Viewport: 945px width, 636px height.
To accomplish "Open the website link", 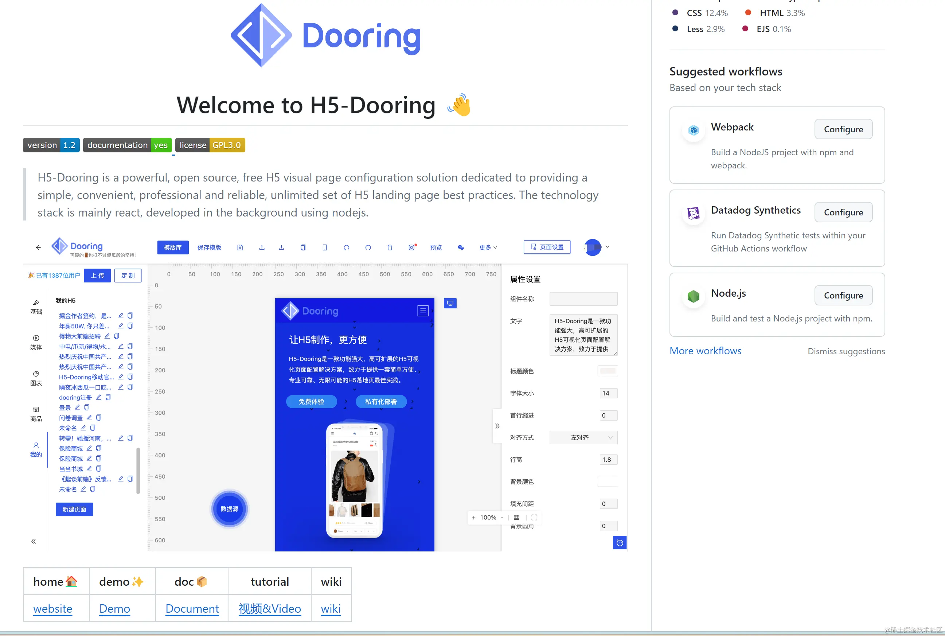I will tap(53, 609).
